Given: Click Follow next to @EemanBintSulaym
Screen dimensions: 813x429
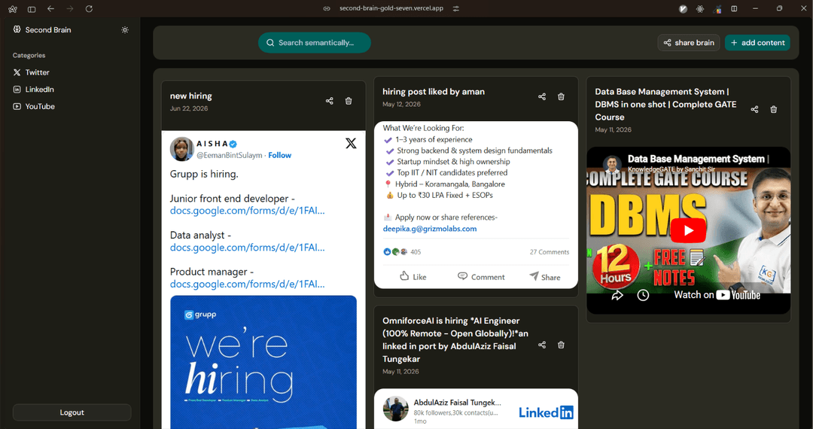Looking at the screenshot, I should coord(279,156).
